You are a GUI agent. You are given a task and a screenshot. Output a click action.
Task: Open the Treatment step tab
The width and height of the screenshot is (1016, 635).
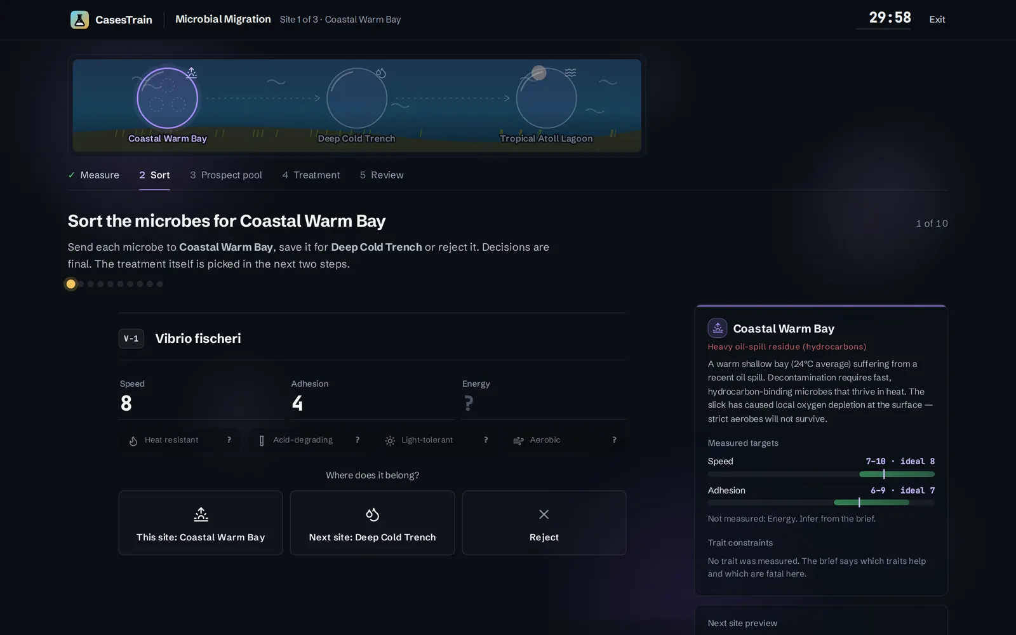(311, 175)
